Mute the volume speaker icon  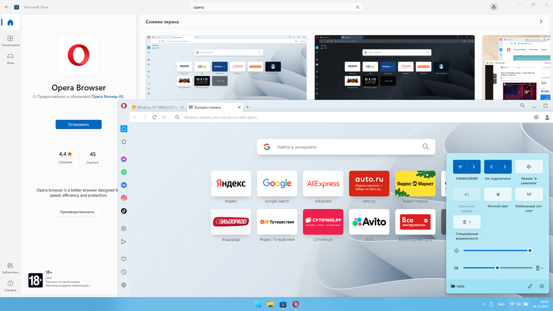click(456, 268)
